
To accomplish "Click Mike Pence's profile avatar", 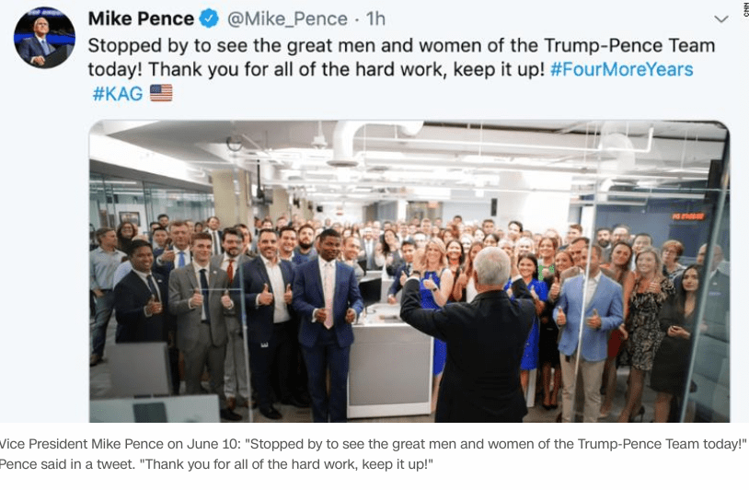I will [44, 38].
